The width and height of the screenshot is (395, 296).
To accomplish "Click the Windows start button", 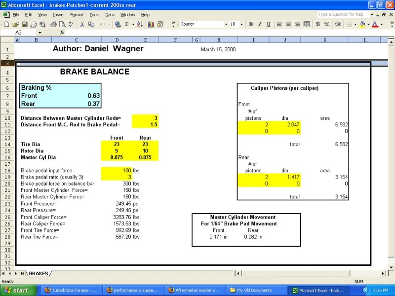I will coord(18,290).
